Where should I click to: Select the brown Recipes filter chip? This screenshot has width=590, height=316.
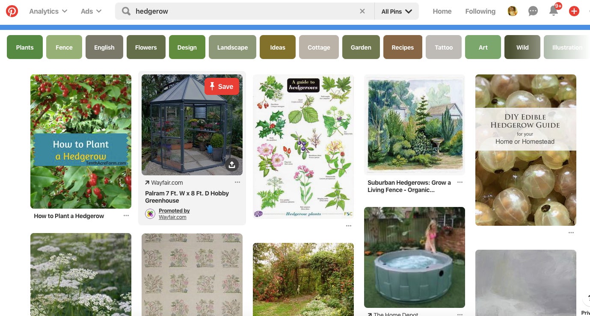point(403,47)
